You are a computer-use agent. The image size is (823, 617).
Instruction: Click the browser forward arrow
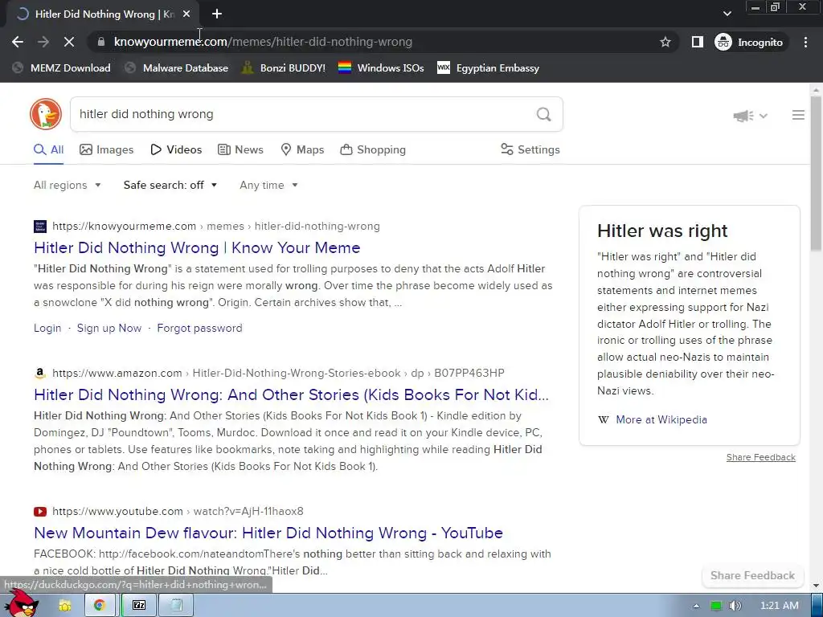(43, 42)
